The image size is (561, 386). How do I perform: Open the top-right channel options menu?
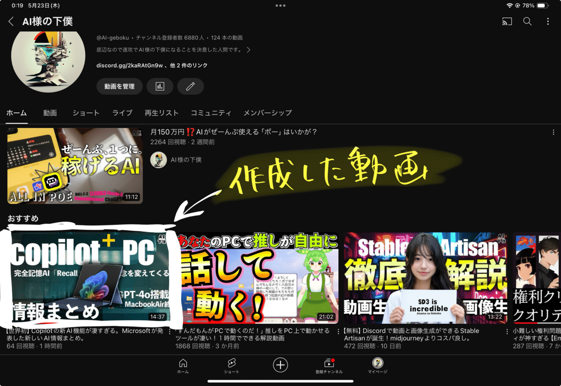[x=547, y=21]
